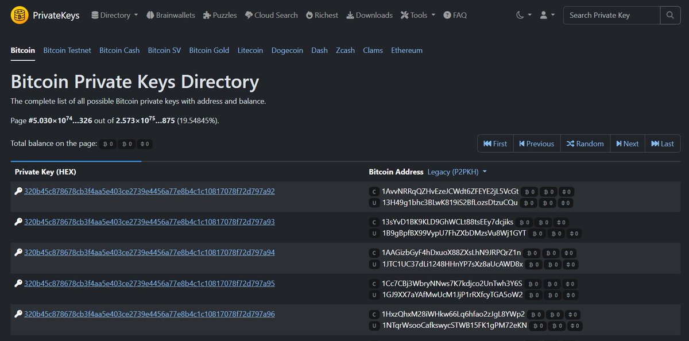Click address 13H49g1bhc3BLwK819iS2BfLozsDtzuCQu

[x=450, y=203]
